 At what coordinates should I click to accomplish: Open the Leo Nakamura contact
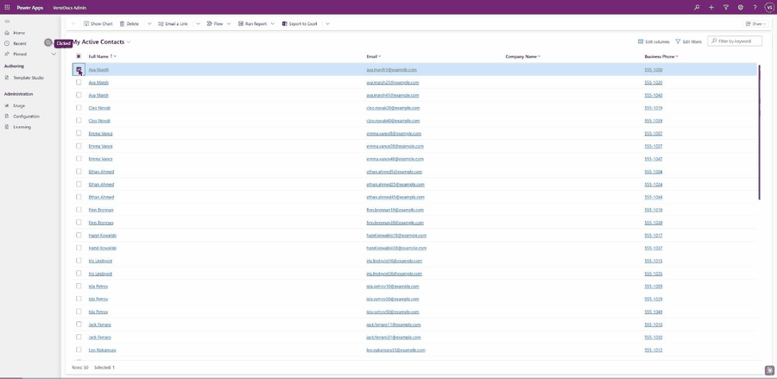(102, 350)
